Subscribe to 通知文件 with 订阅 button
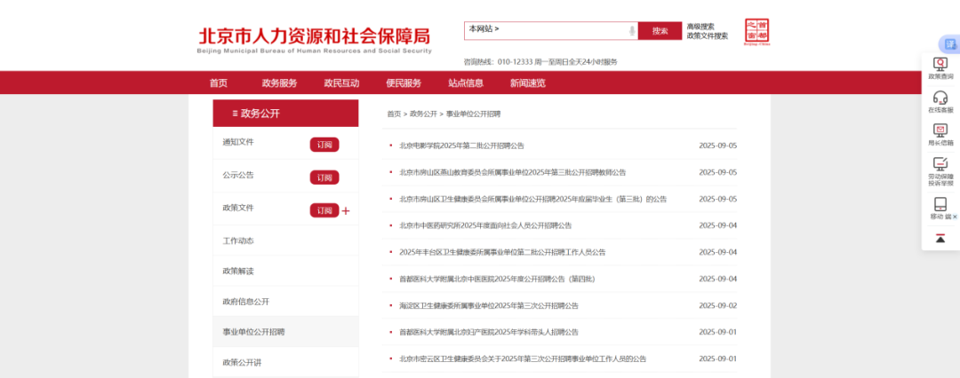960x378 pixels. click(x=324, y=145)
